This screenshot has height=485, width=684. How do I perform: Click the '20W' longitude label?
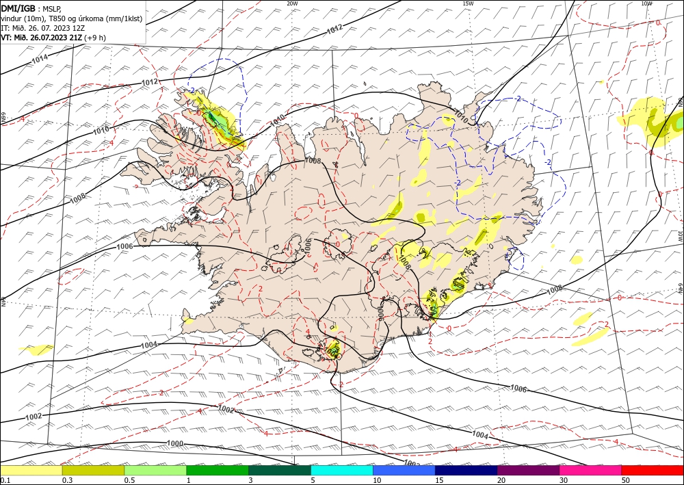pos(293,3)
